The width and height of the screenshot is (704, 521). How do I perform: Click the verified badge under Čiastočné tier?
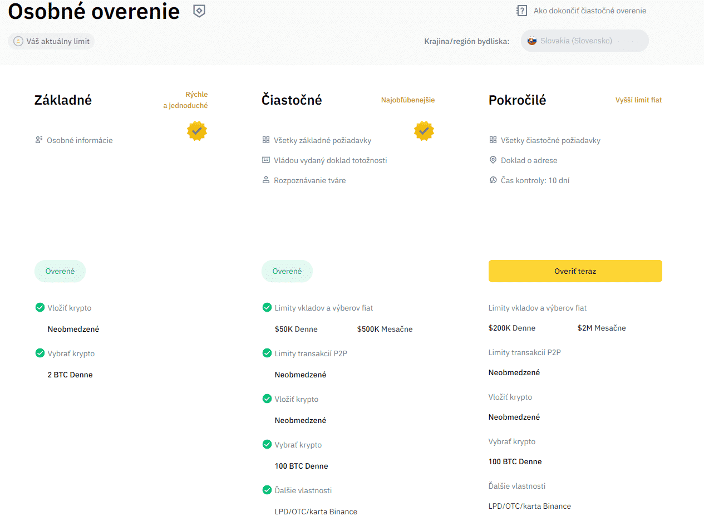pos(424,131)
